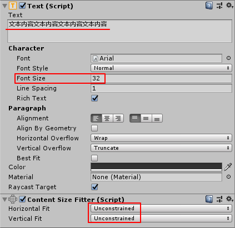Screen dimensions: 235x228
Task: Collapse the Text (Script) component
Action: tap(4, 6)
